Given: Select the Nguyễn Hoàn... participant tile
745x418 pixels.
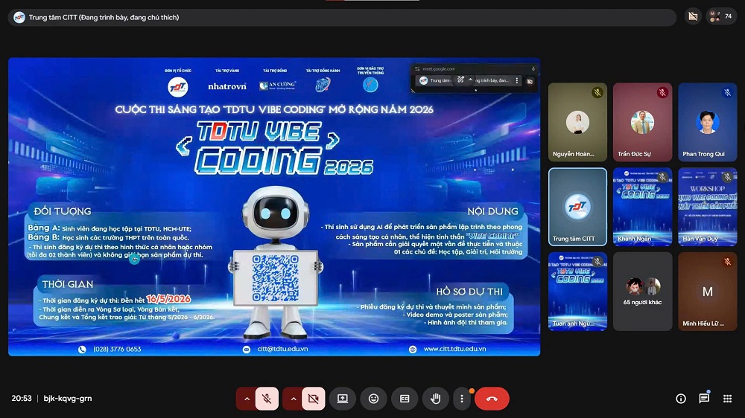Looking at the screenshot, I should (577, 123).
